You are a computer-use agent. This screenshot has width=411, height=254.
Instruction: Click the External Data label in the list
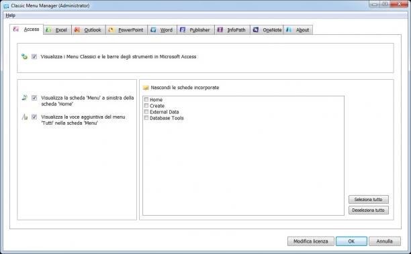(165, 112)
